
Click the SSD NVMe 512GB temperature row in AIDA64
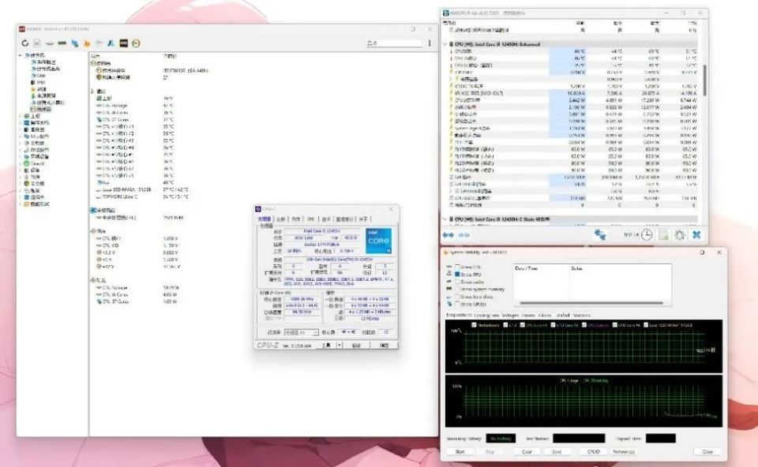(143, 190)
